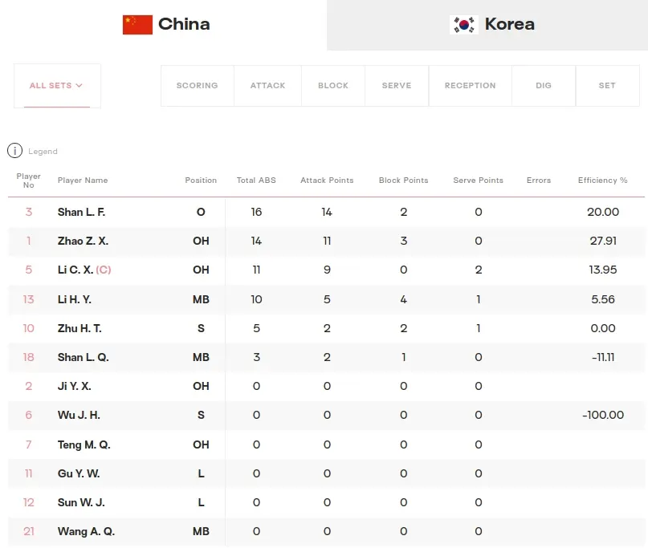Click player number 13

29,299
